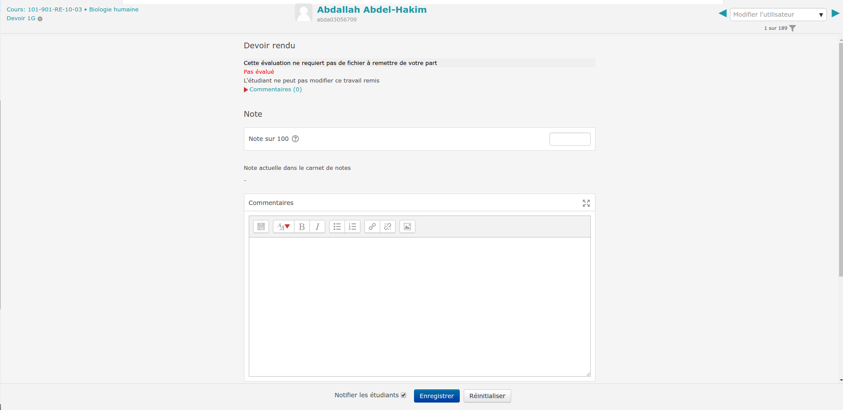Insert a numbered ordered list
Viewport: 843px width, 410px height.
point(352,227)
